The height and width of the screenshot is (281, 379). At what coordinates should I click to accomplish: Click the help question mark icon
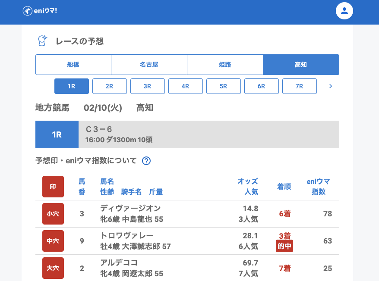click(146, 161)
